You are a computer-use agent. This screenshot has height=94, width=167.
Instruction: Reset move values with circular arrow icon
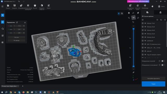coord(17,22)
